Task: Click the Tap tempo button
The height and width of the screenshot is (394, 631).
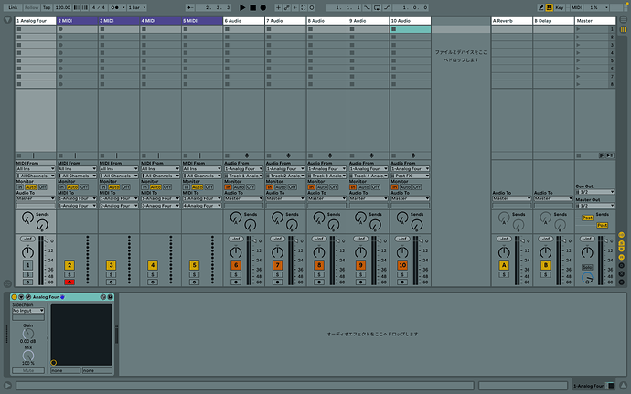Action: point(46,6)
